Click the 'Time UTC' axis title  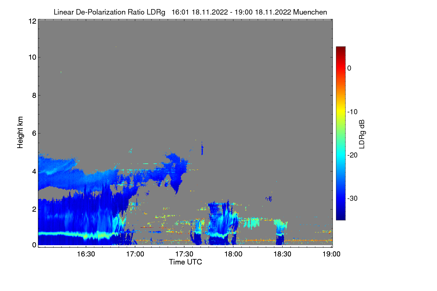pyautogui.click(x=185, y=262)
